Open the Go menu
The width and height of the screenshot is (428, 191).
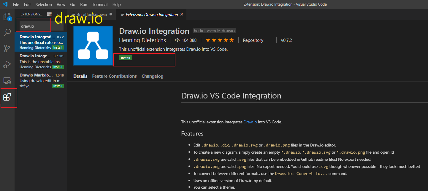click(x=73, y=4)
